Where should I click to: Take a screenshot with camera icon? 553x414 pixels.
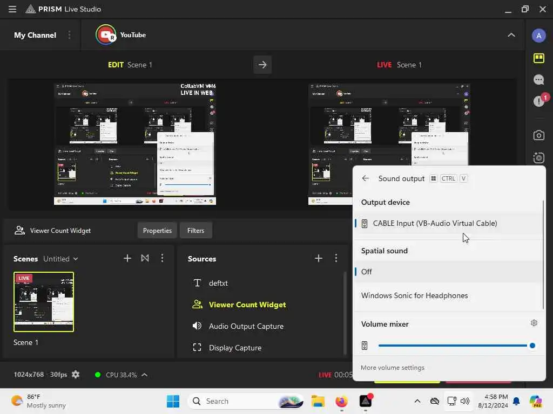(538, 135)
